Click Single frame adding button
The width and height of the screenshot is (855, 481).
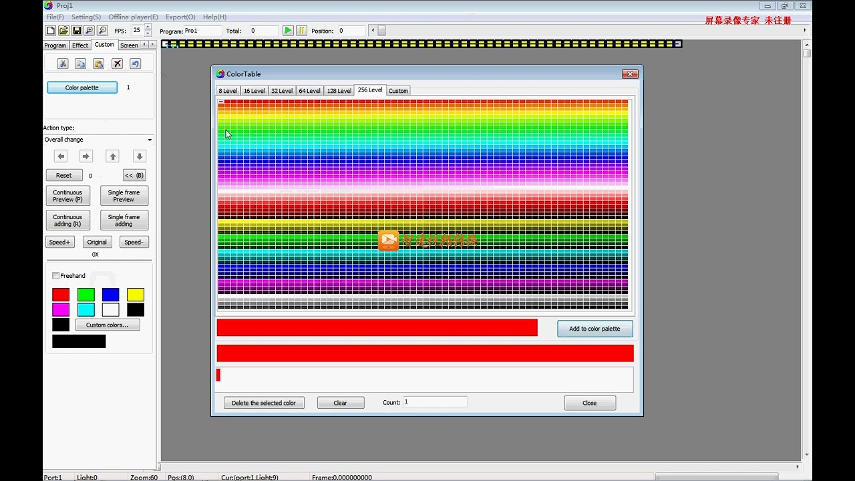point(124,220)
